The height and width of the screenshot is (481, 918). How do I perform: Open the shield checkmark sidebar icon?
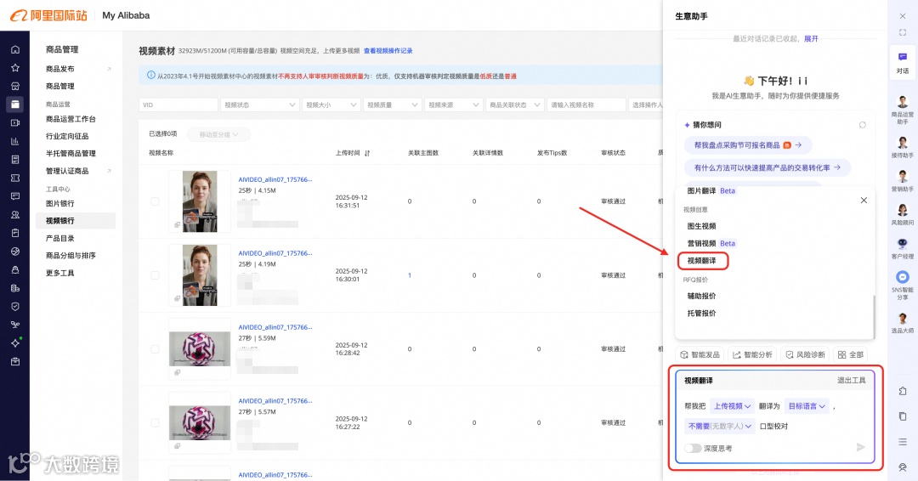pyautogui.click(x=15, y=307)
